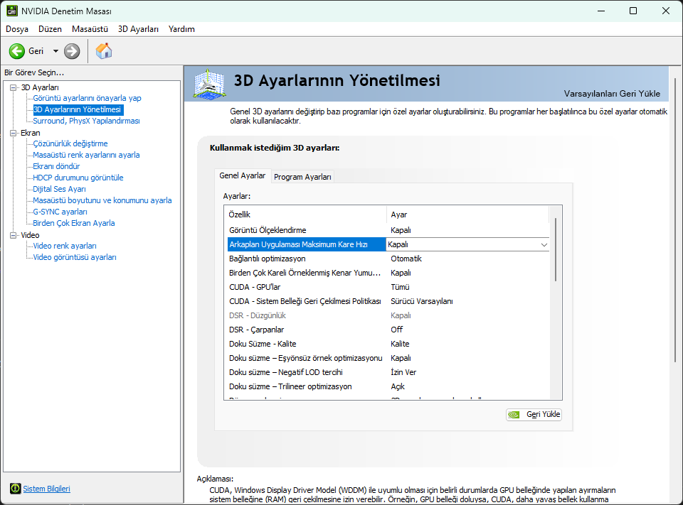Click the Geri Yükle button

click(534, 415)
